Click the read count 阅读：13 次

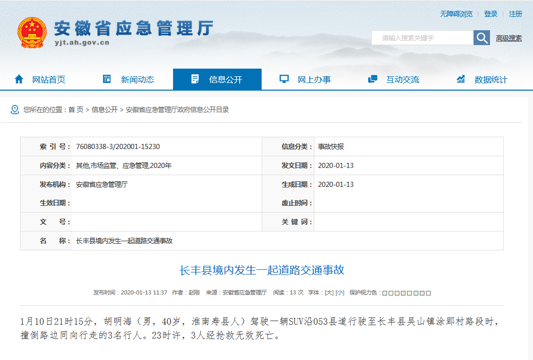[x=288, y=293]
